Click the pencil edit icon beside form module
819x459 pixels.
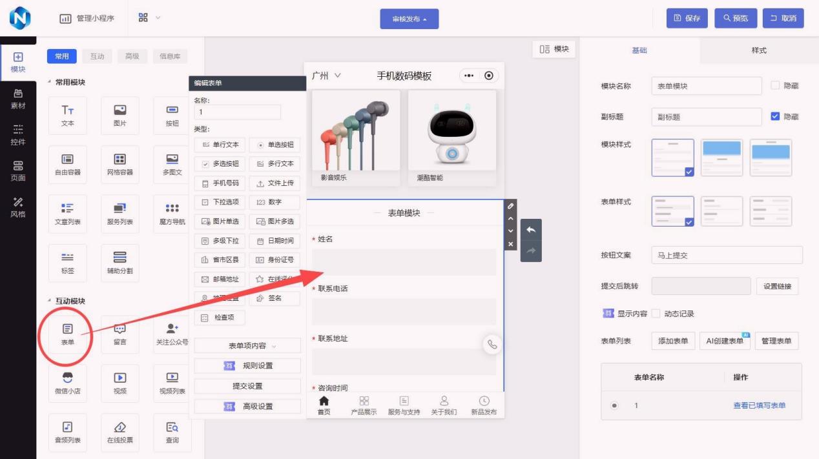tap(510, 206)
